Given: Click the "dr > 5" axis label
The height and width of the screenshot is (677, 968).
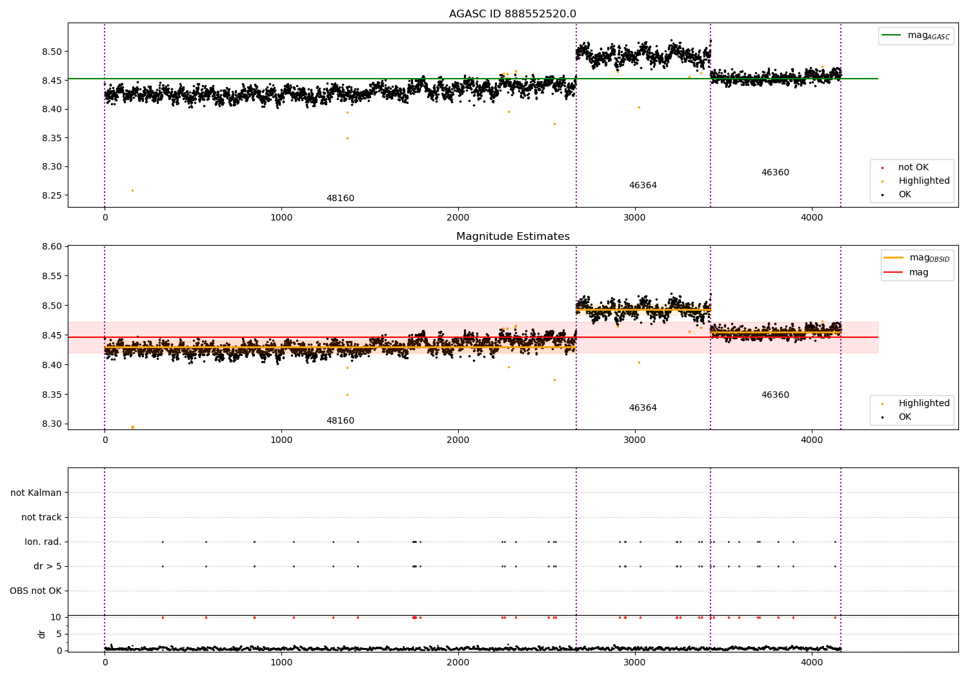Looking at the screenshot, I should pyautogui.click(x=48, y=567).
